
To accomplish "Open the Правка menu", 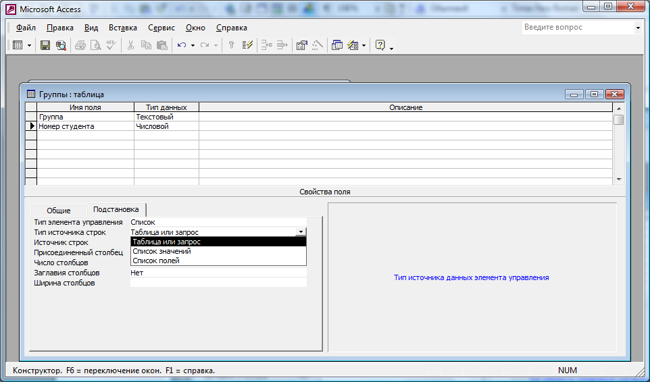I will 60,28.
